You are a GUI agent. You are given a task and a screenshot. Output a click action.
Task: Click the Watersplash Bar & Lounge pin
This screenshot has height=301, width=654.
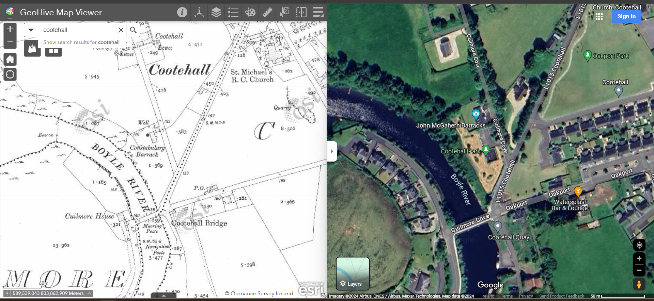coord(578,191)
